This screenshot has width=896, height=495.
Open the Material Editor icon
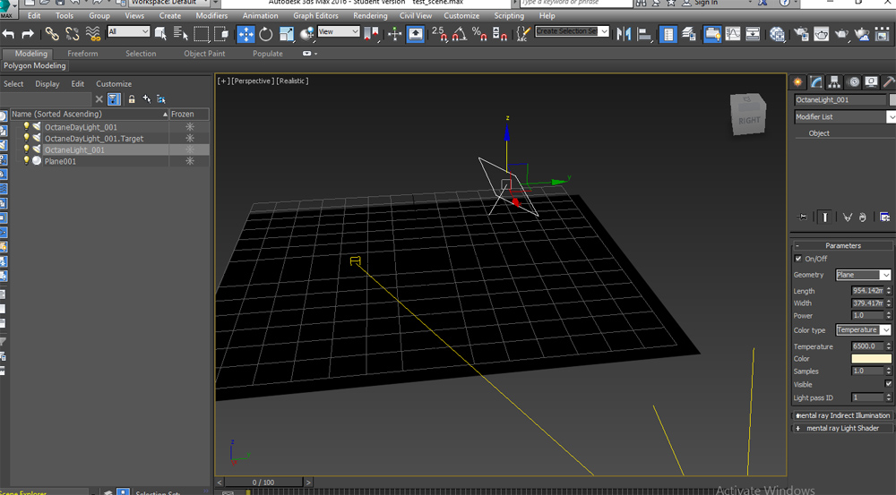click(x=777, y=34)
